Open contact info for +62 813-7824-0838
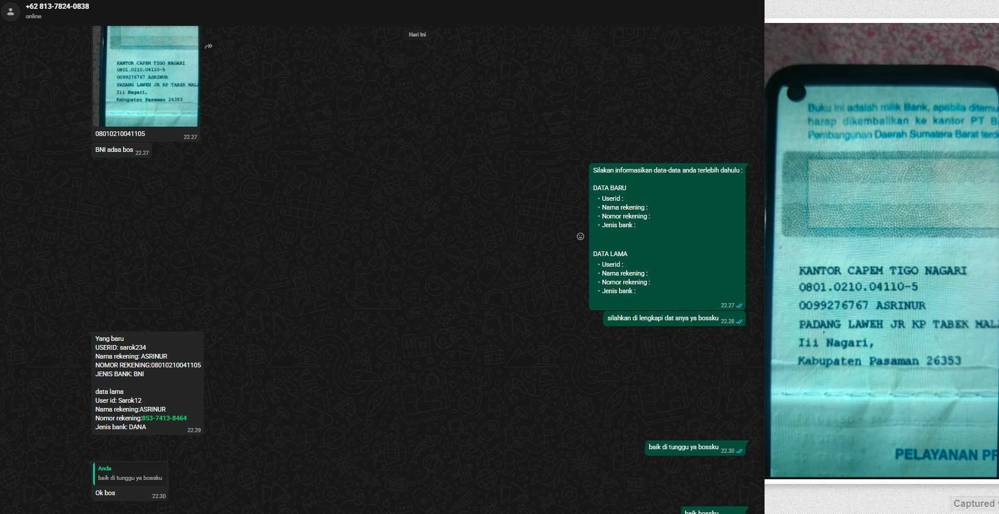This screenshot has height=514, width=999. [57, 6]
